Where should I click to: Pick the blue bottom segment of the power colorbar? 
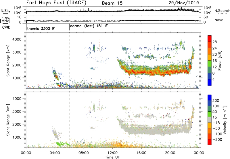click(x=210, y=82)
